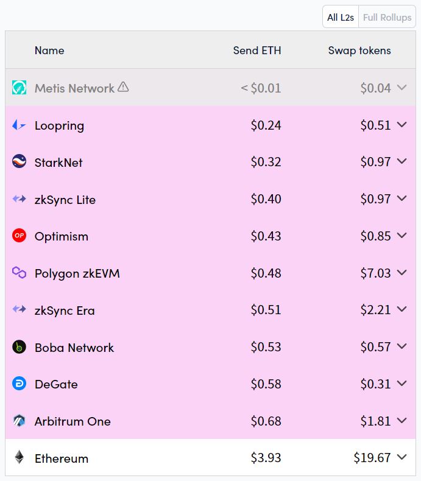This screenshot has height=481, width=421.
Task: Click the Polygon zkEVM logo icon
Action: 19,273
